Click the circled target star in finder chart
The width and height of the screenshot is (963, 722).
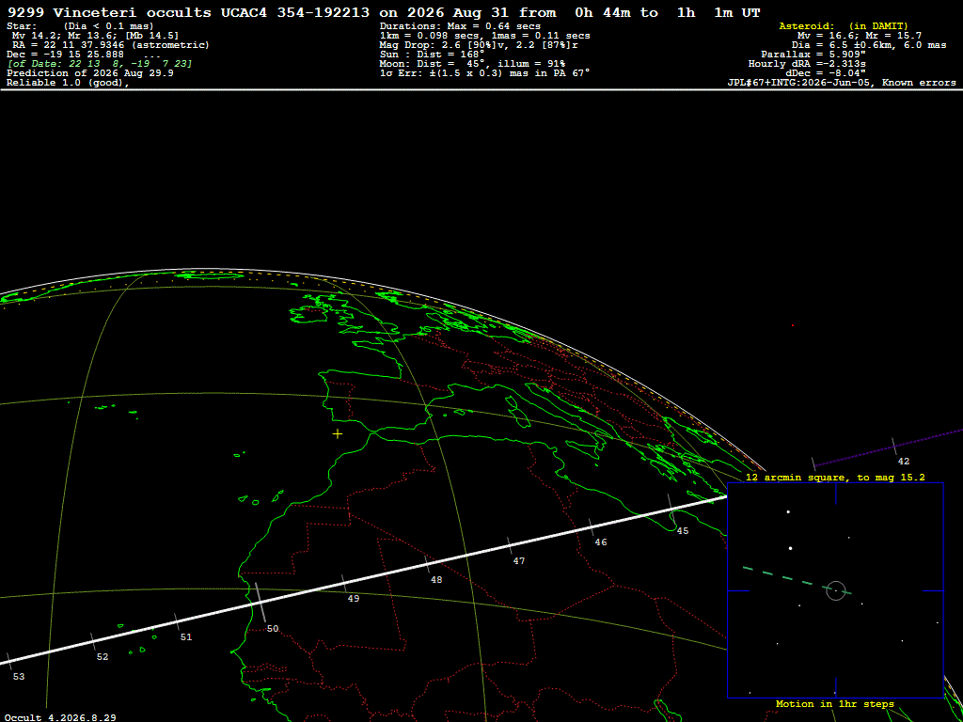(x=836, y=590)
